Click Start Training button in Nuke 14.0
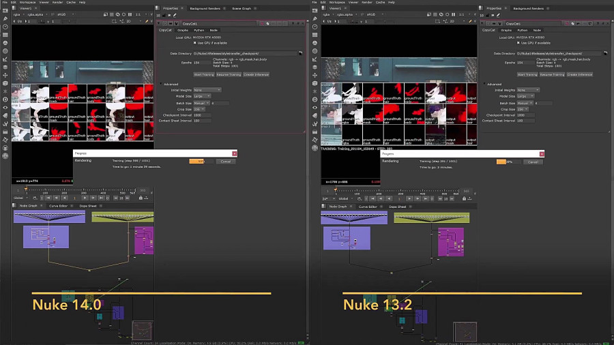Screen dimensions: 614x345 (x=203, y=74)
